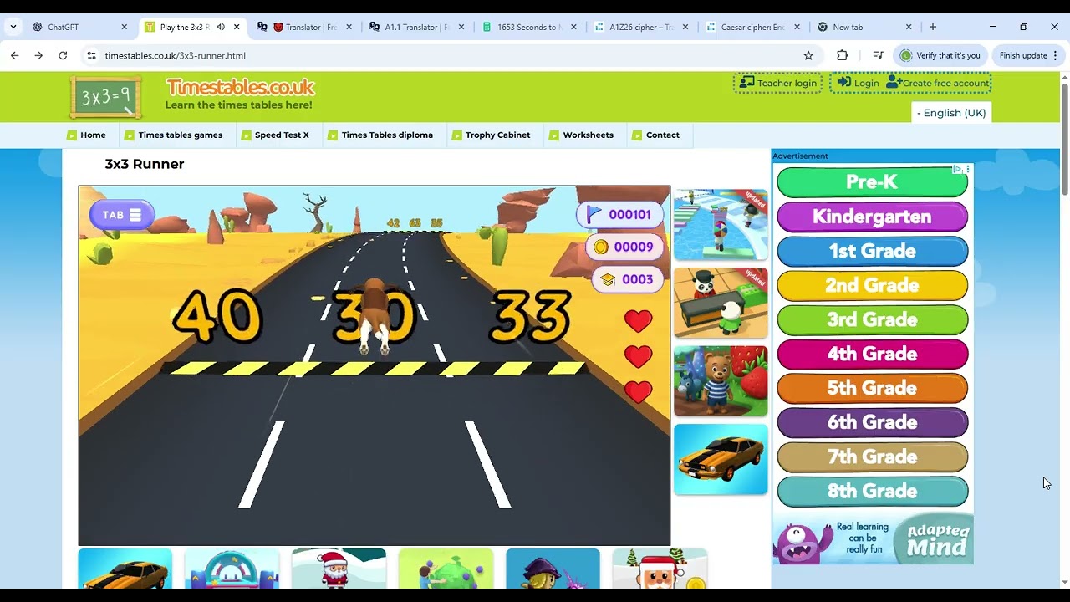Toggle the TAB menu button in game
The image size is (1070, 602).
122,215
